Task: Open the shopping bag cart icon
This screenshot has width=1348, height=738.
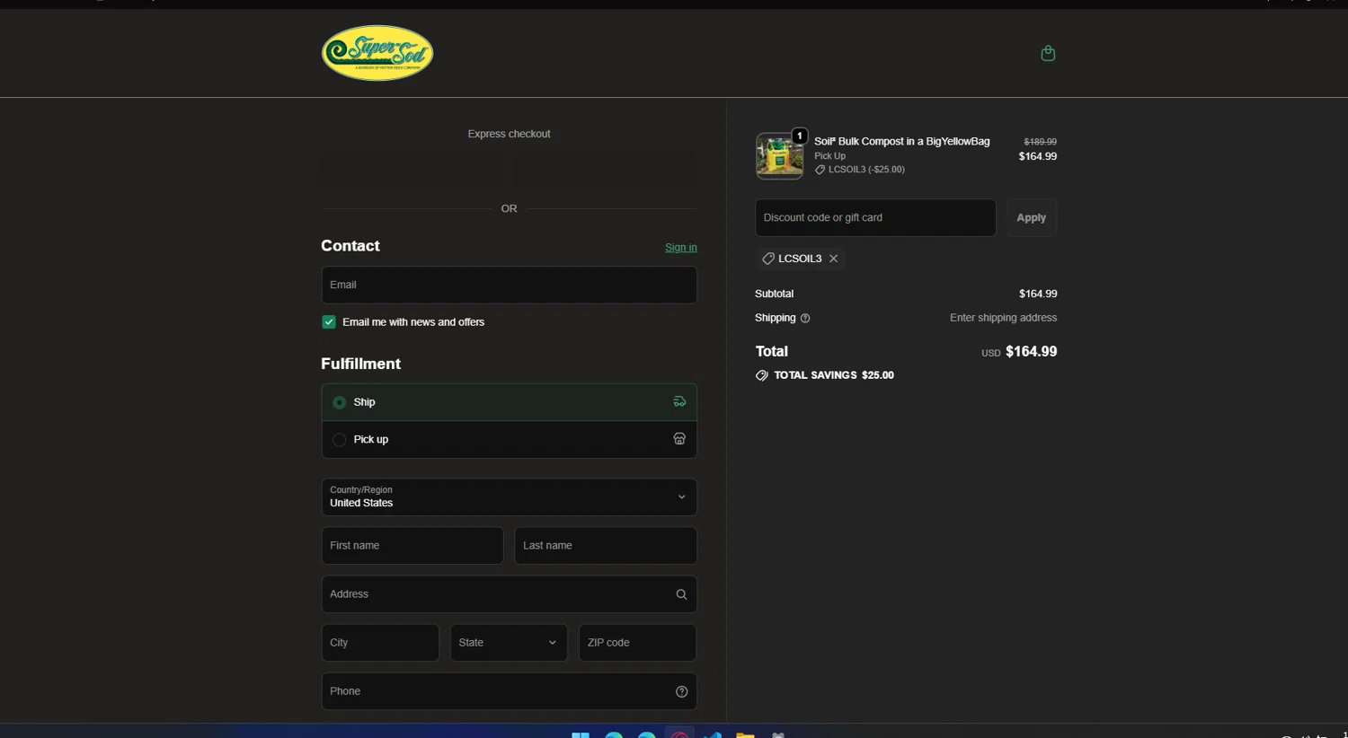Action: [x=1048, y=53]
